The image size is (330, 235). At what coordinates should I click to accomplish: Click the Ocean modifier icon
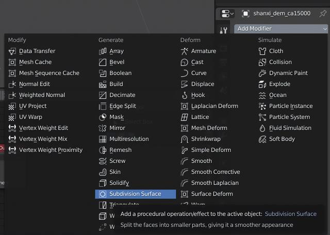tap(262, 95)
